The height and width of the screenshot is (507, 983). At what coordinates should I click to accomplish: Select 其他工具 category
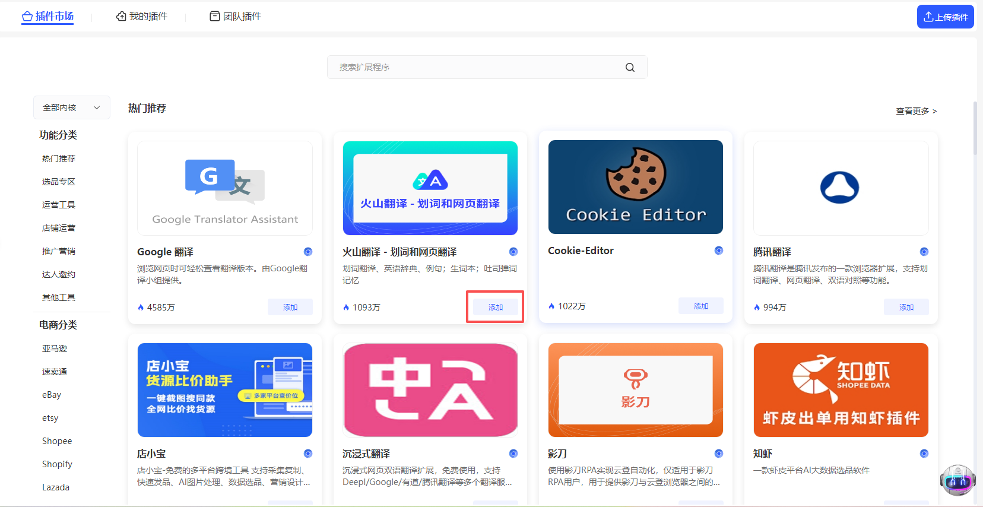point(59,297)
